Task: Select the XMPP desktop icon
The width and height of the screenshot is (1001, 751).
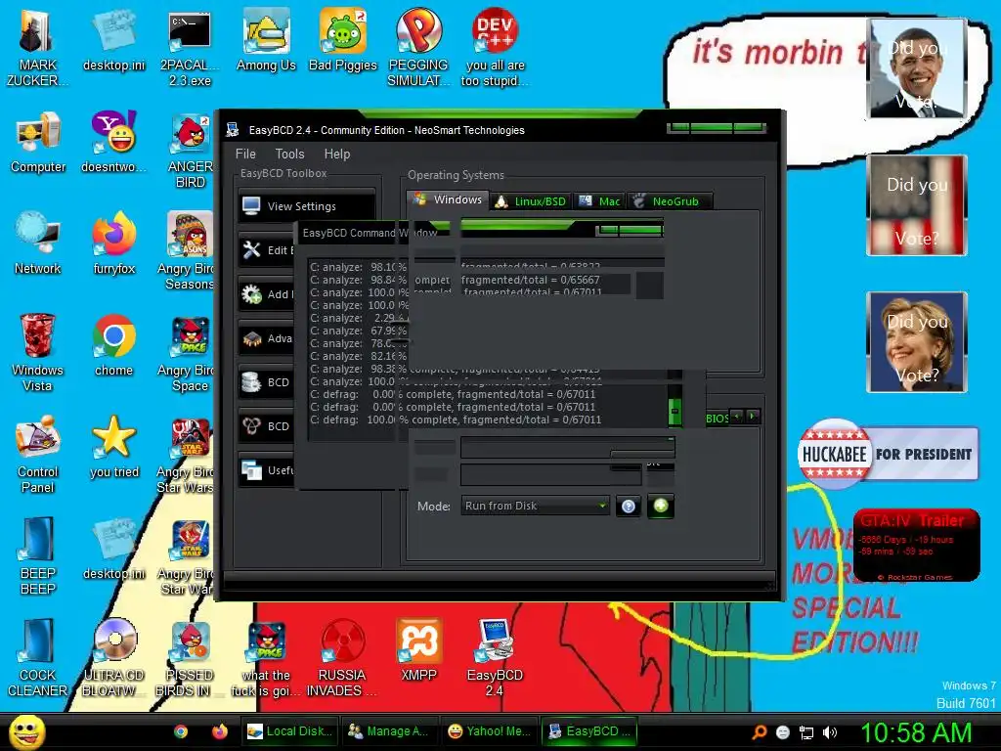Action: click(418, 650)
